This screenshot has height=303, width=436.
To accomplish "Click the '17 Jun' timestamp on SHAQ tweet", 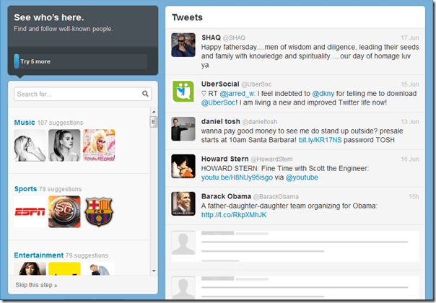I will pyautogui.click(x=410, y=38).
